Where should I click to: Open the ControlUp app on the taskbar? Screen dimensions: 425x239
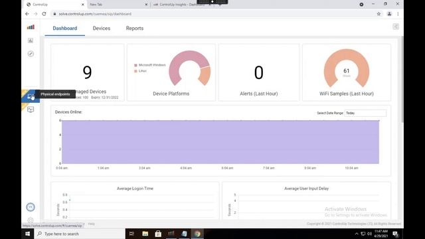[x=171, y=234]
